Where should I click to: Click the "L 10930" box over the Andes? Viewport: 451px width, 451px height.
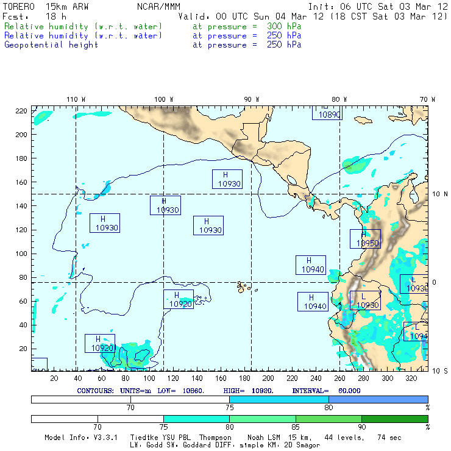365,300
